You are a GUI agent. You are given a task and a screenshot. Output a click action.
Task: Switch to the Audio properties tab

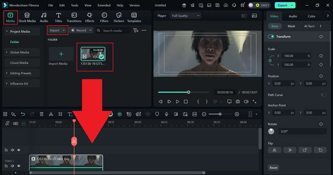(293, 16)
